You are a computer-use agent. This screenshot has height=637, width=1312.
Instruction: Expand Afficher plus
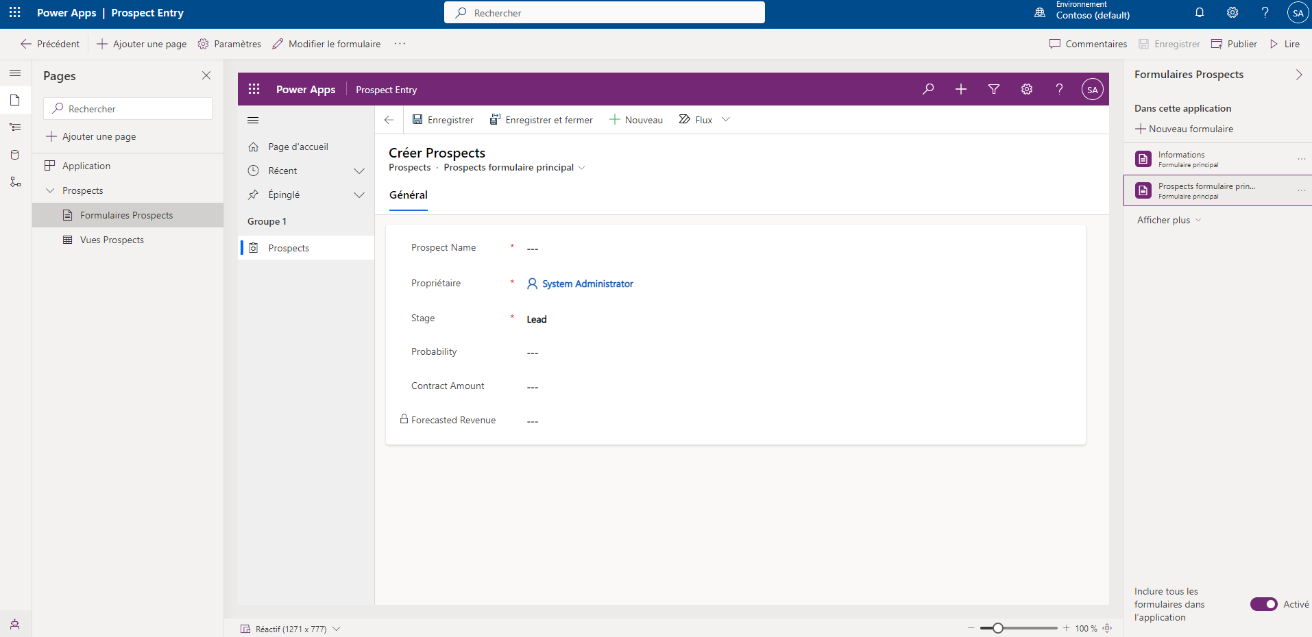tap(1169, 220)
